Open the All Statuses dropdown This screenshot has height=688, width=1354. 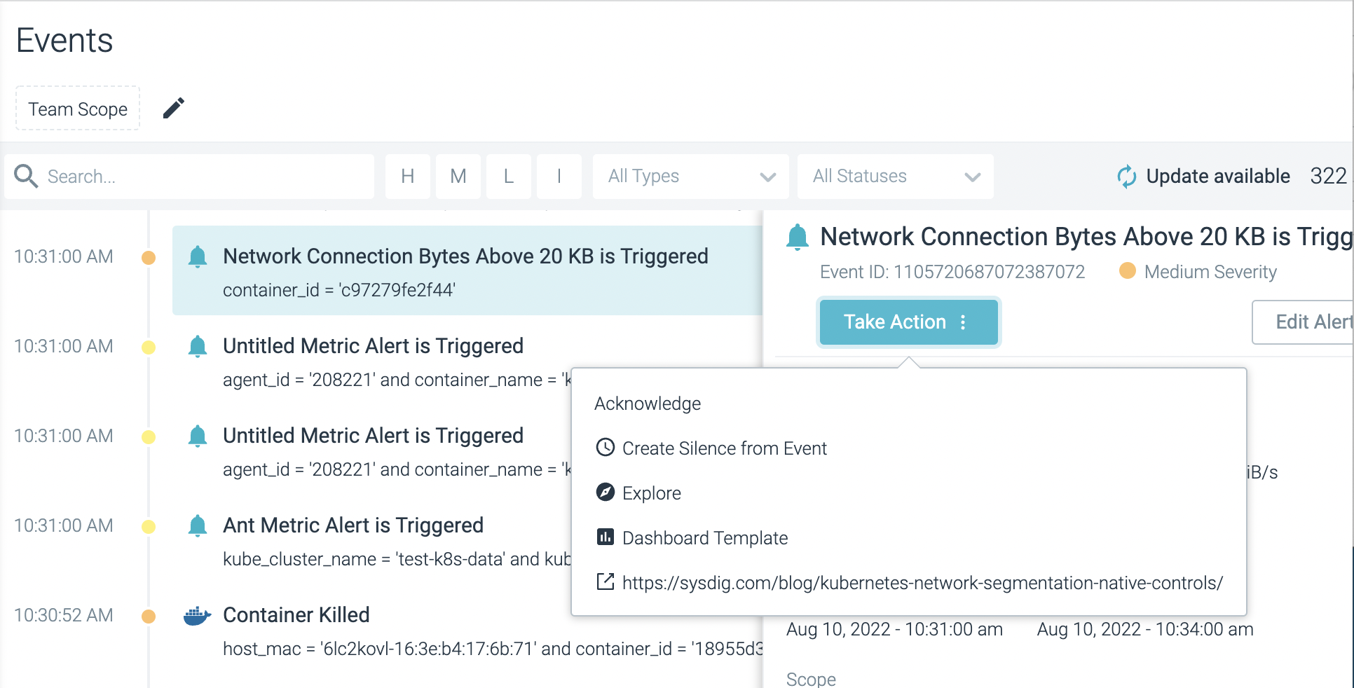896,176
